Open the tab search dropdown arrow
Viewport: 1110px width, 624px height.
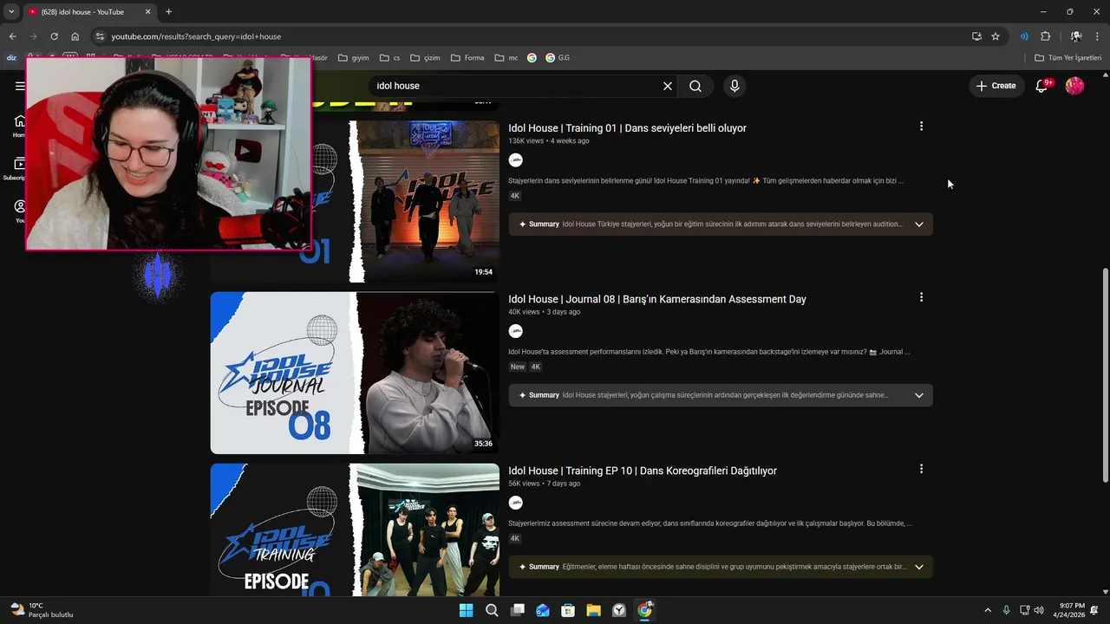point(11,11)
